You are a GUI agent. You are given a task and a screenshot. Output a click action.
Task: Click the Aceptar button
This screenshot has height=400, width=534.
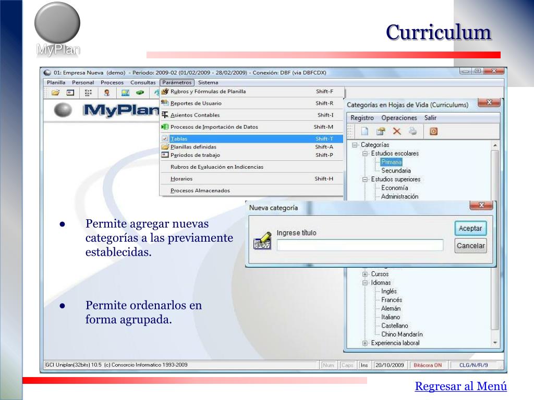click(470, 228)
